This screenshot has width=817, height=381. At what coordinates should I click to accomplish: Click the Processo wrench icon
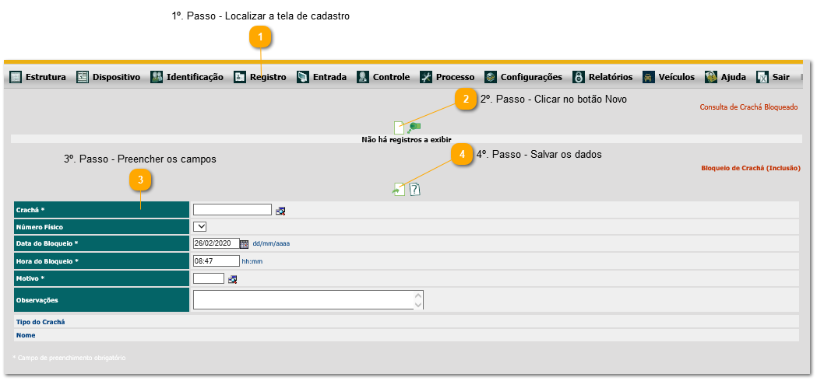tap(426, 77)
